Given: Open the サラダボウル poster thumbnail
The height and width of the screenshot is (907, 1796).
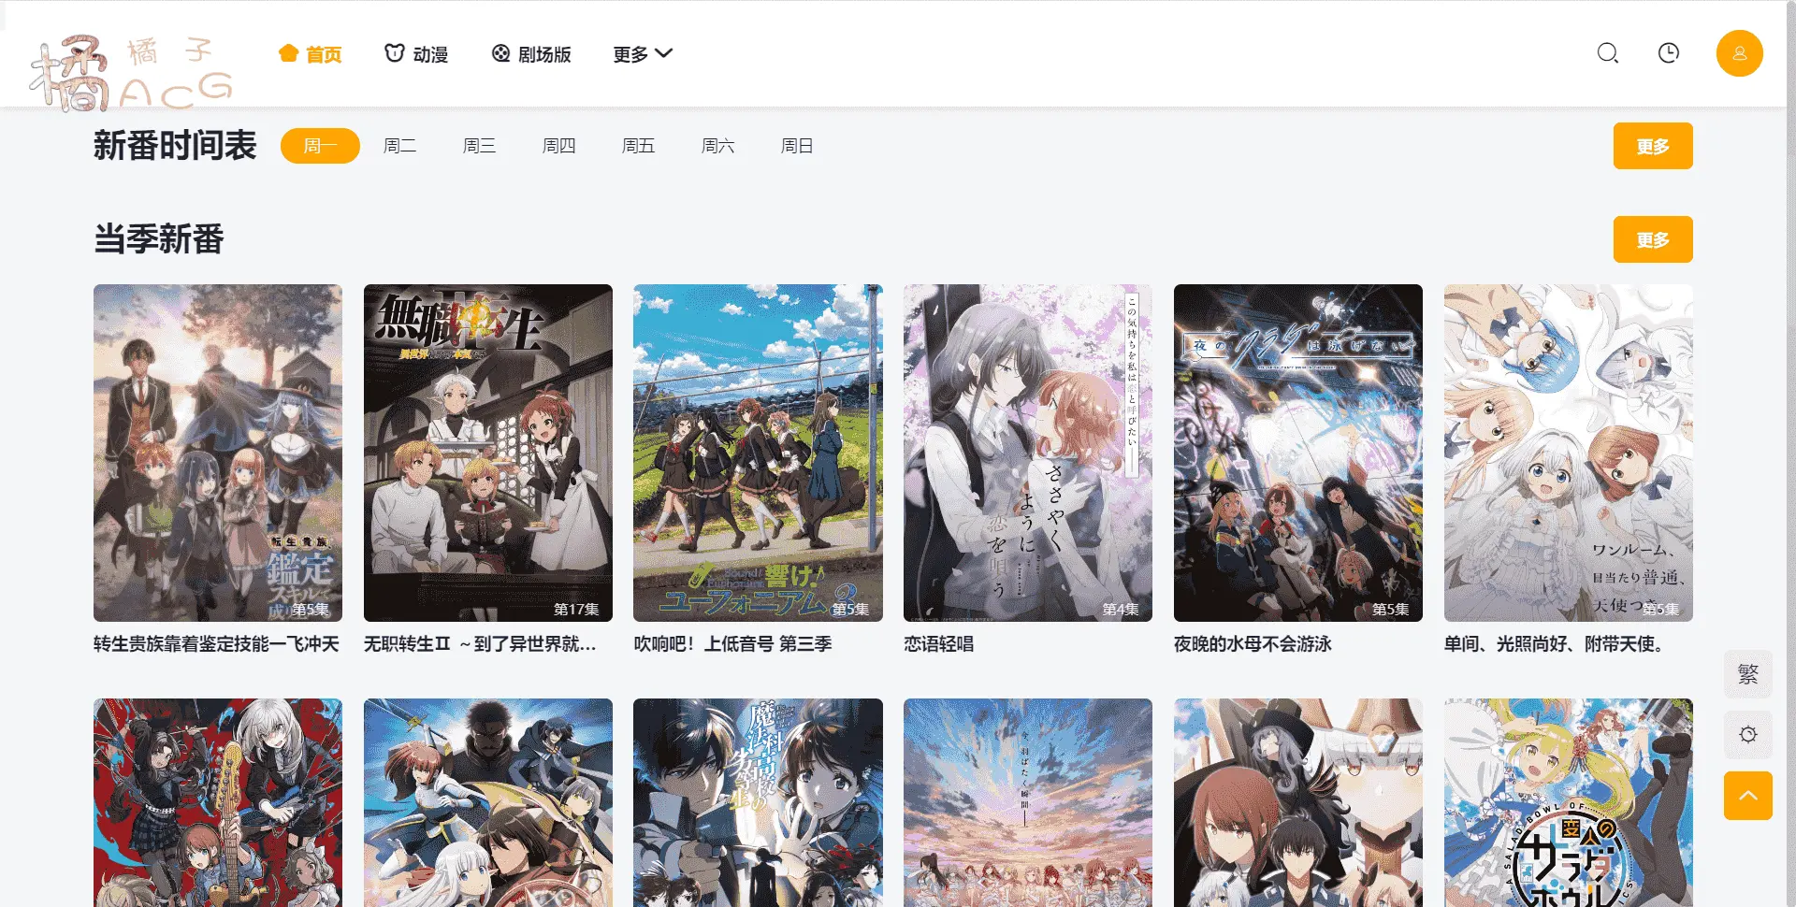Looking at the screenshot, I should (1569, 802).
